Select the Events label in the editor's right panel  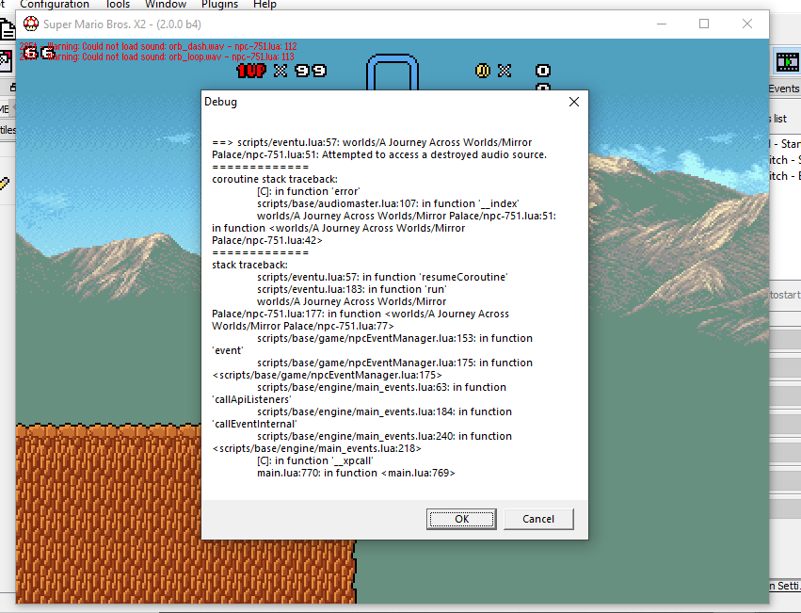click(x=784, y=89)
